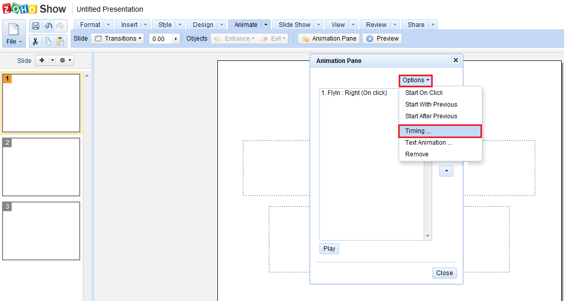Select slide 2 thumbnail
This screenshot has width=581, height=301.
(x=41, y=167)
